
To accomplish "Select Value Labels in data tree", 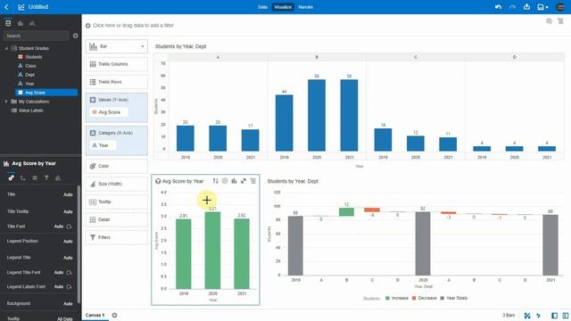I will click(x=30, y=111).
